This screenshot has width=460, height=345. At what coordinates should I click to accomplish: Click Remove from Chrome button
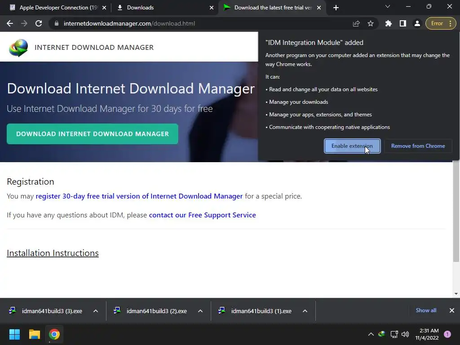coord(418,146)
